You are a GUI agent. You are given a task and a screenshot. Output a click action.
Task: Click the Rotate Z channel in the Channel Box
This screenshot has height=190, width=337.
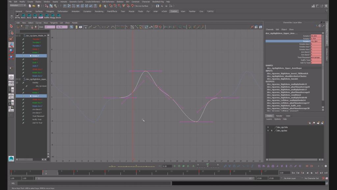[x=307, y=41]
